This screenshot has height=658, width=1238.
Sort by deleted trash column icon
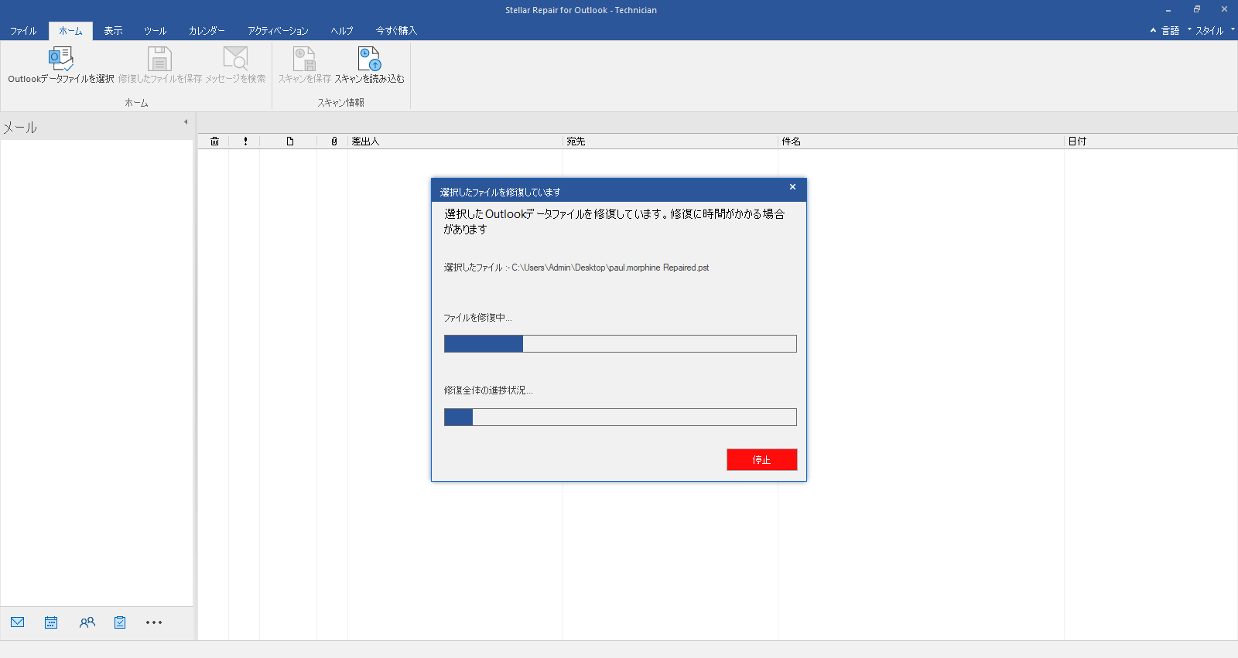tap(214, 141)
